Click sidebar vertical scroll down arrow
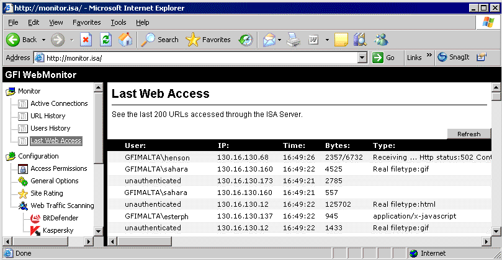This screenshot has width=502, height=260. pos(98,231)
